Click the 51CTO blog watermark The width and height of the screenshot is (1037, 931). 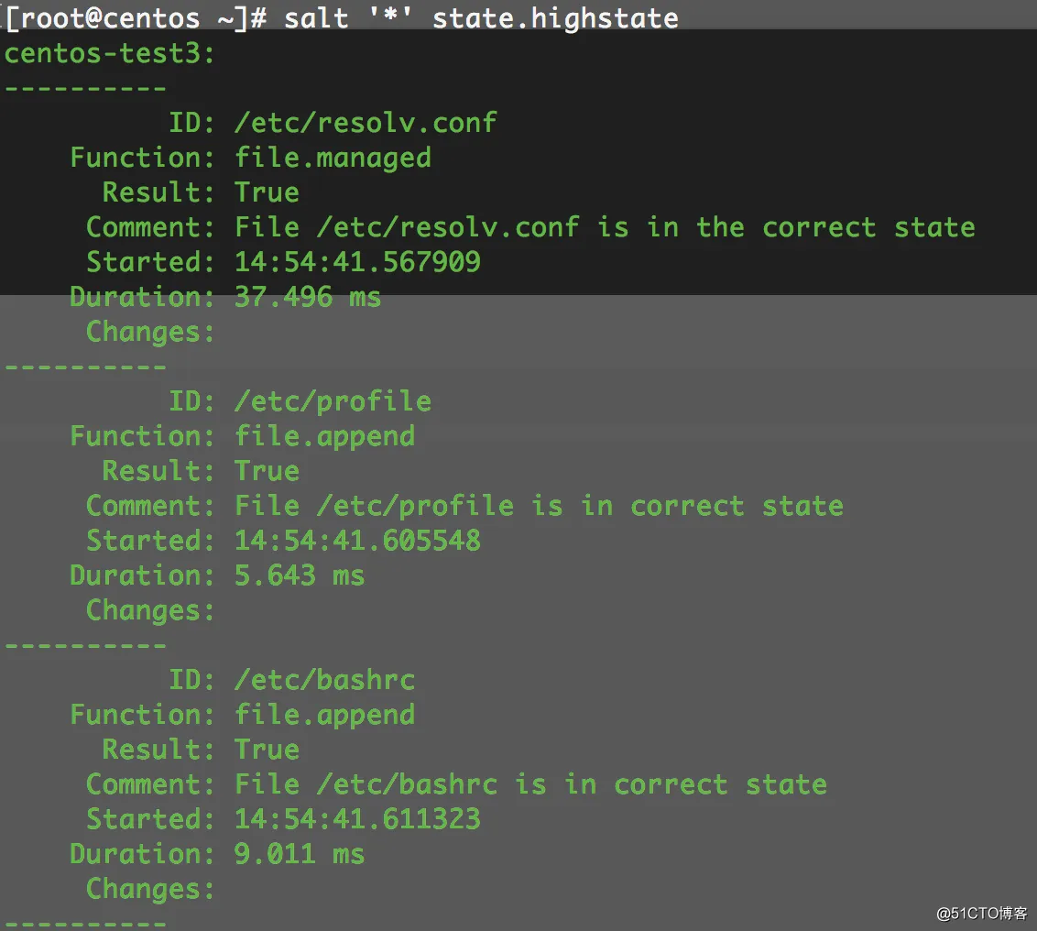tap(982, 913)
